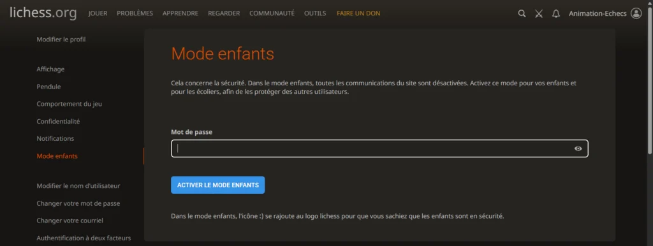Go to lichess.org home logo
653x246 pixels.
[43, 13]
